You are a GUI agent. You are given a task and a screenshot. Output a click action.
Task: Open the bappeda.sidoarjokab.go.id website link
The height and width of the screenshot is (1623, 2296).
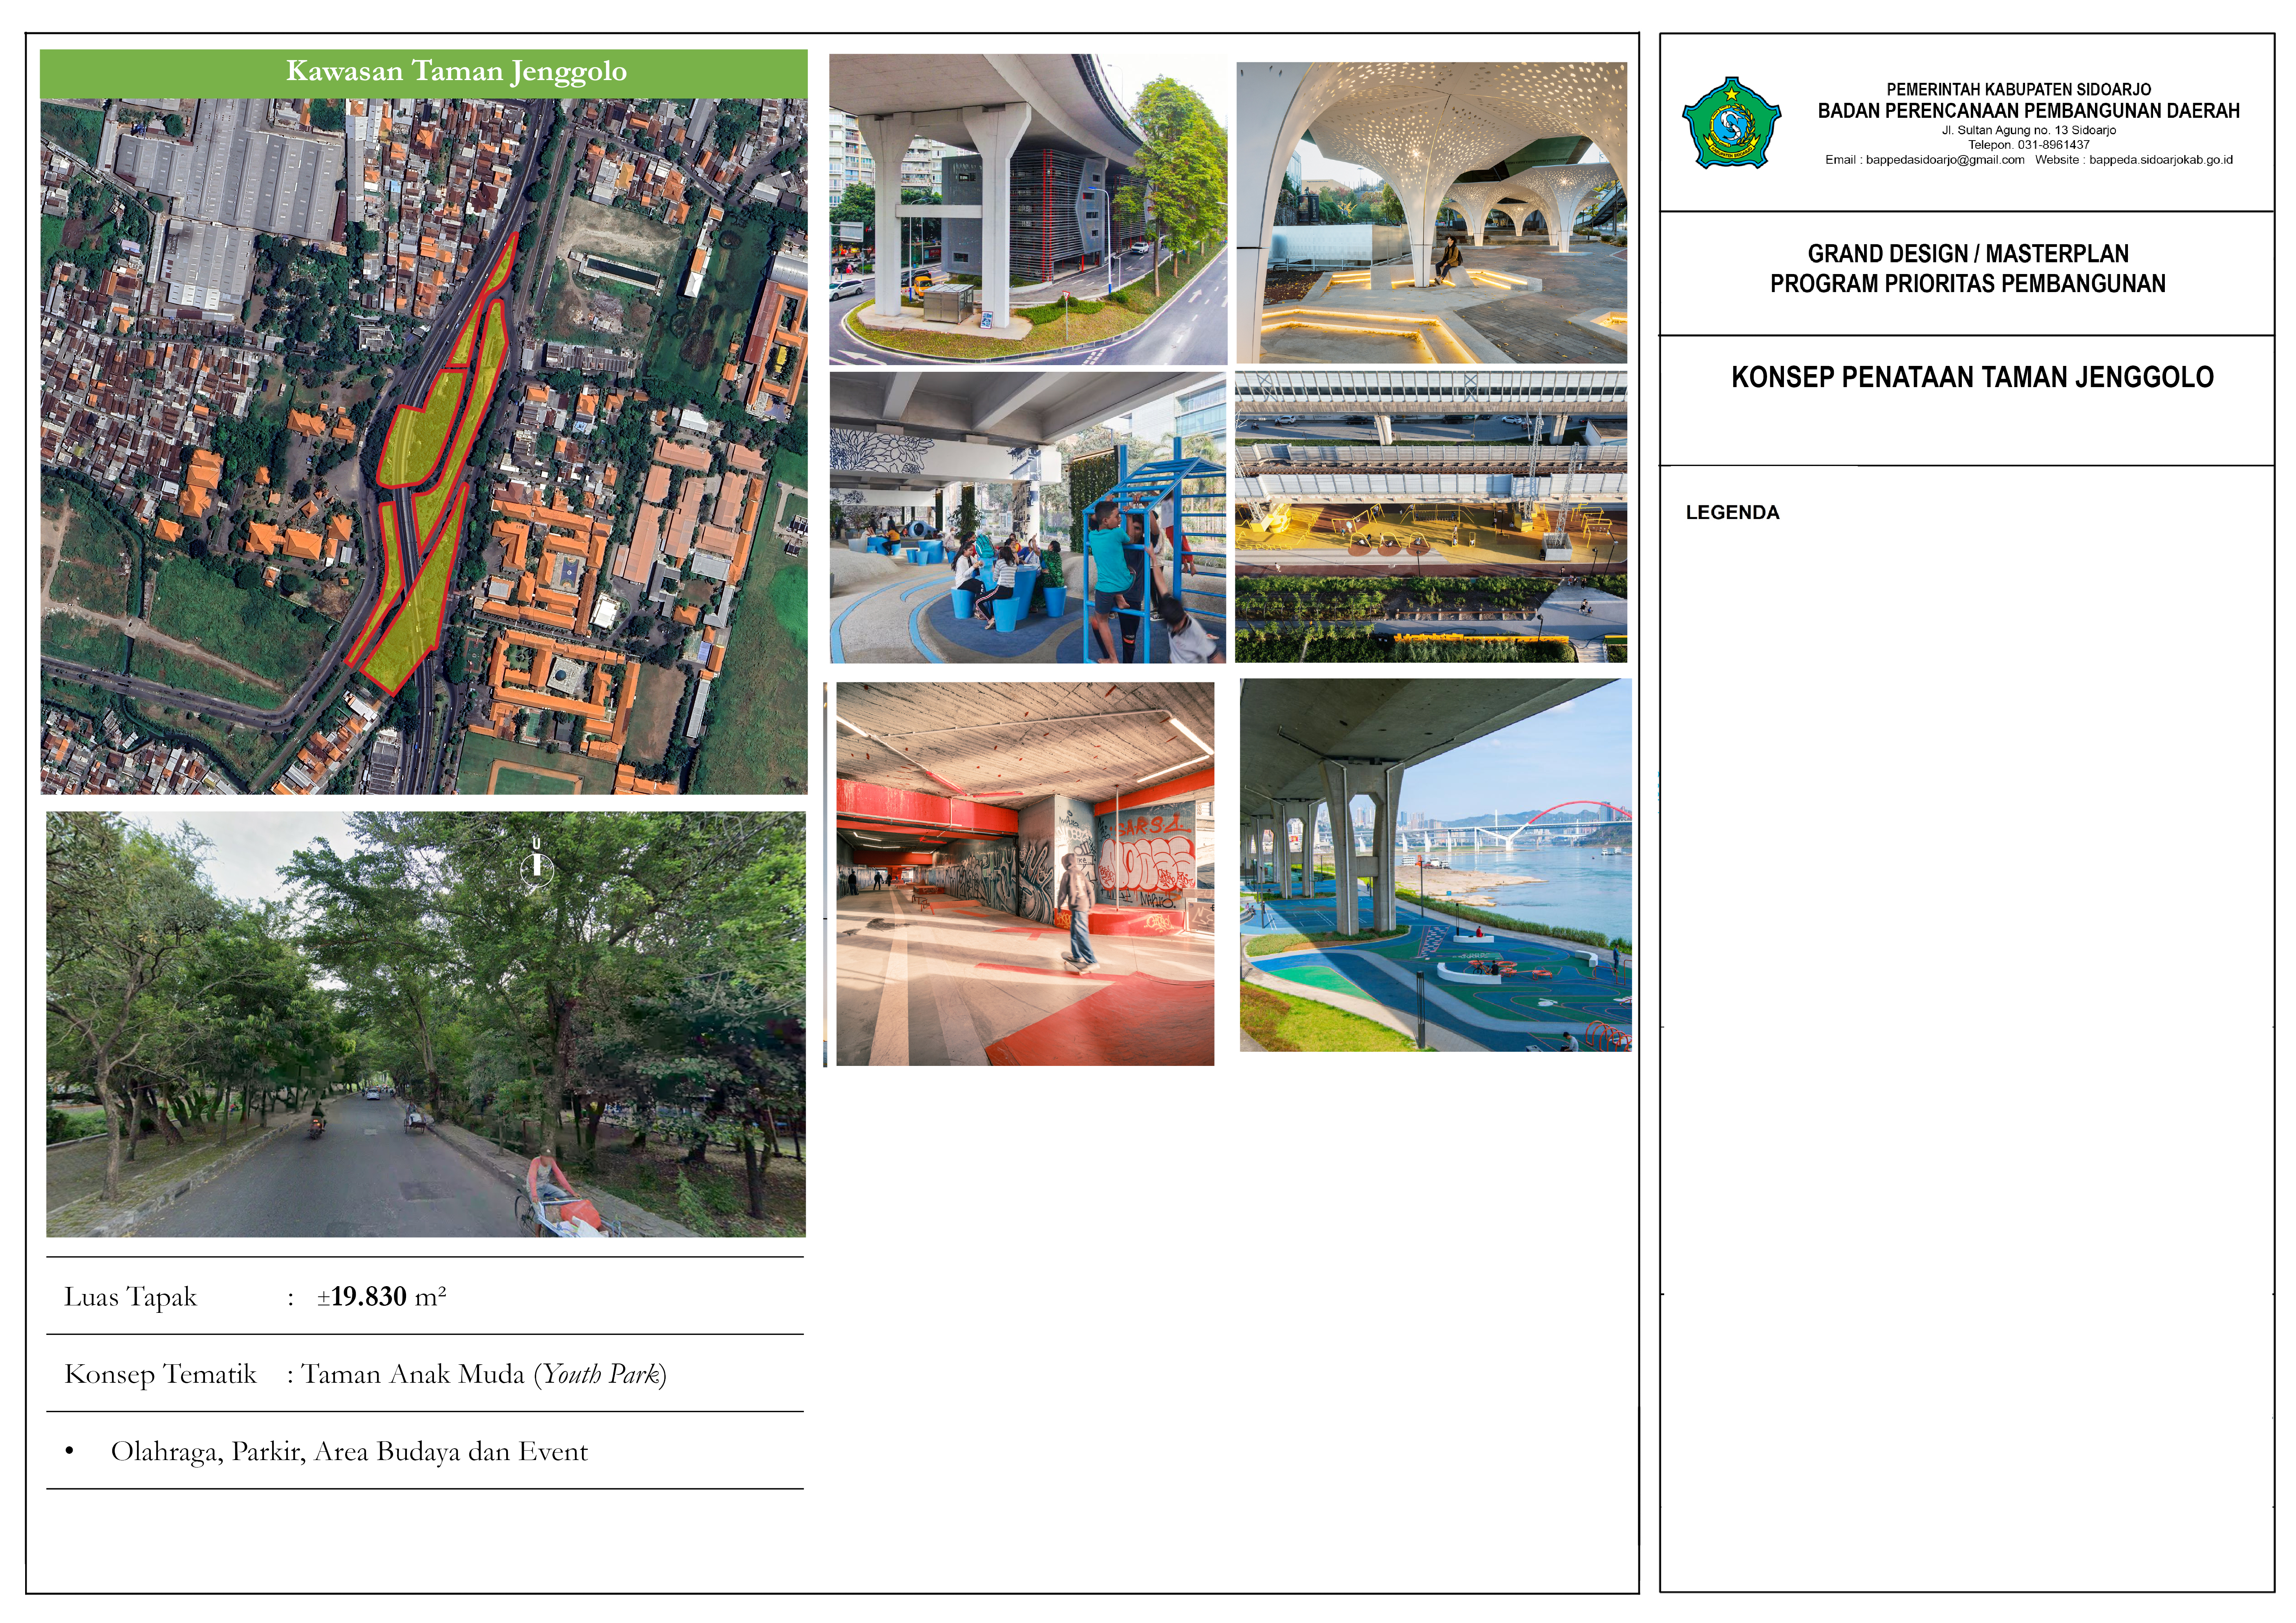pyautogui.click(x=2160, y=160)
